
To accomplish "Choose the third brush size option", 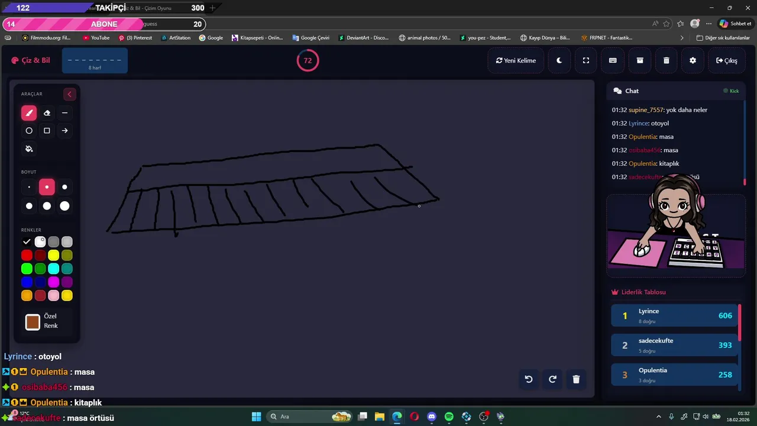I will point(64,187).
